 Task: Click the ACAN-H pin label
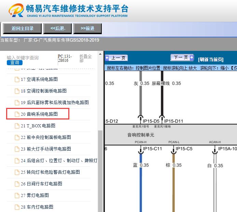215,142
